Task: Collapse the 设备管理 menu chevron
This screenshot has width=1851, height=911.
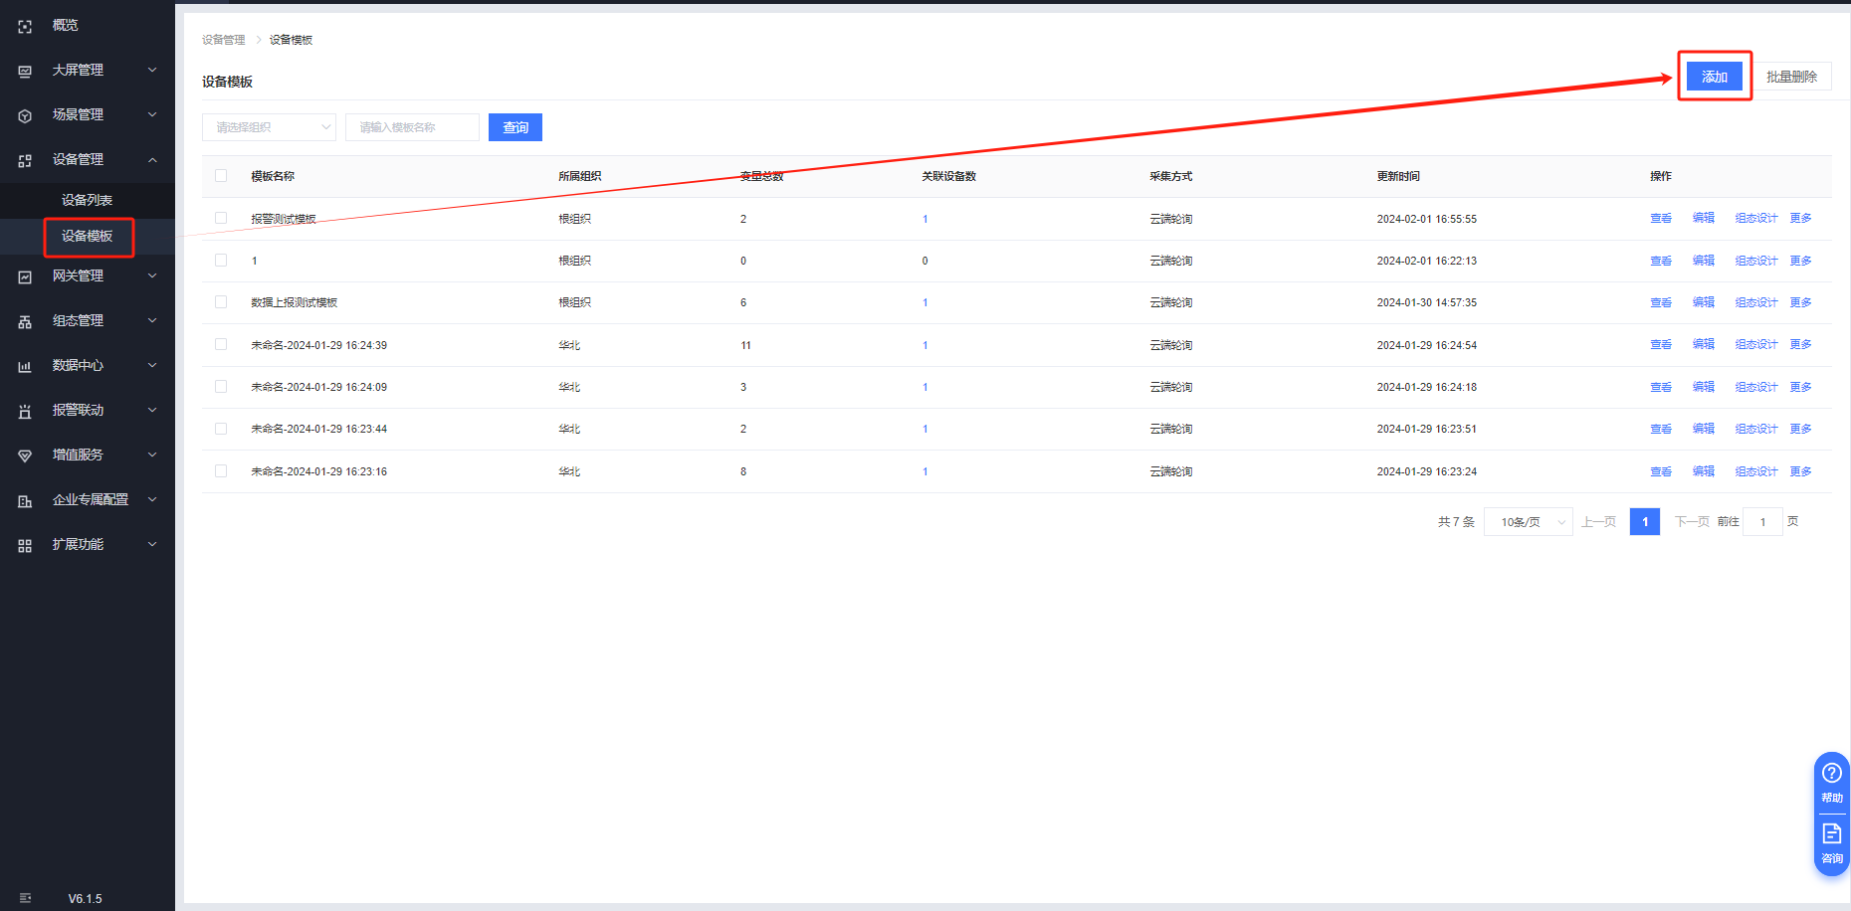Action: [152, 160]
